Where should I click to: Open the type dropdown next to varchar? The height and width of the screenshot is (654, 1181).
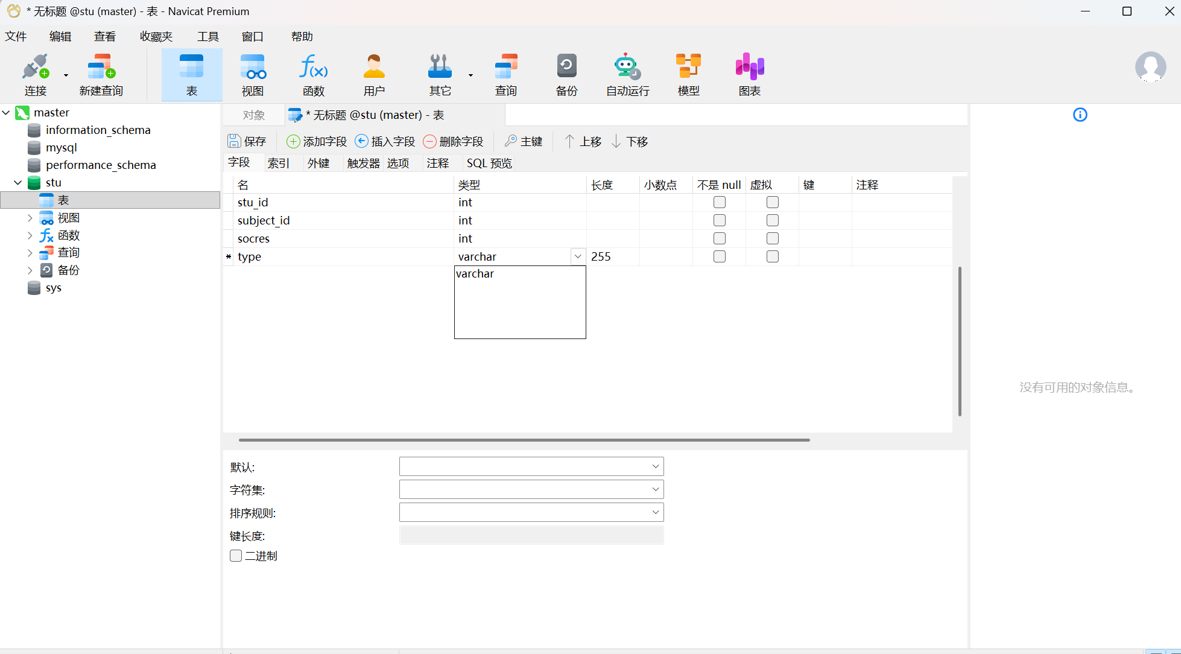577,256
